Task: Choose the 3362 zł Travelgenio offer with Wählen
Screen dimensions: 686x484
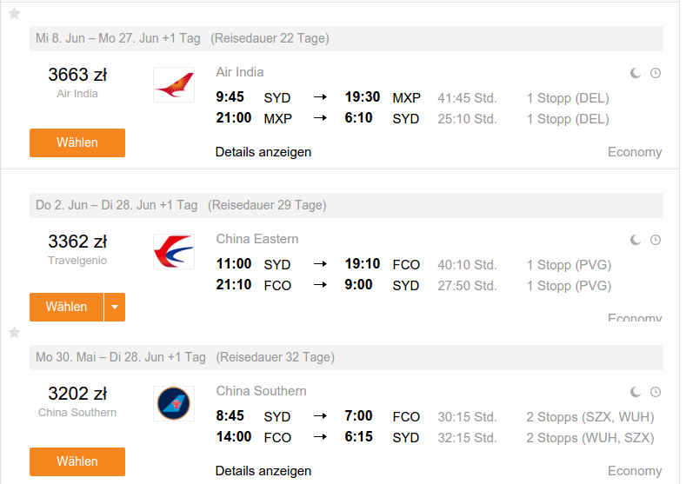Action: (66, 307)
